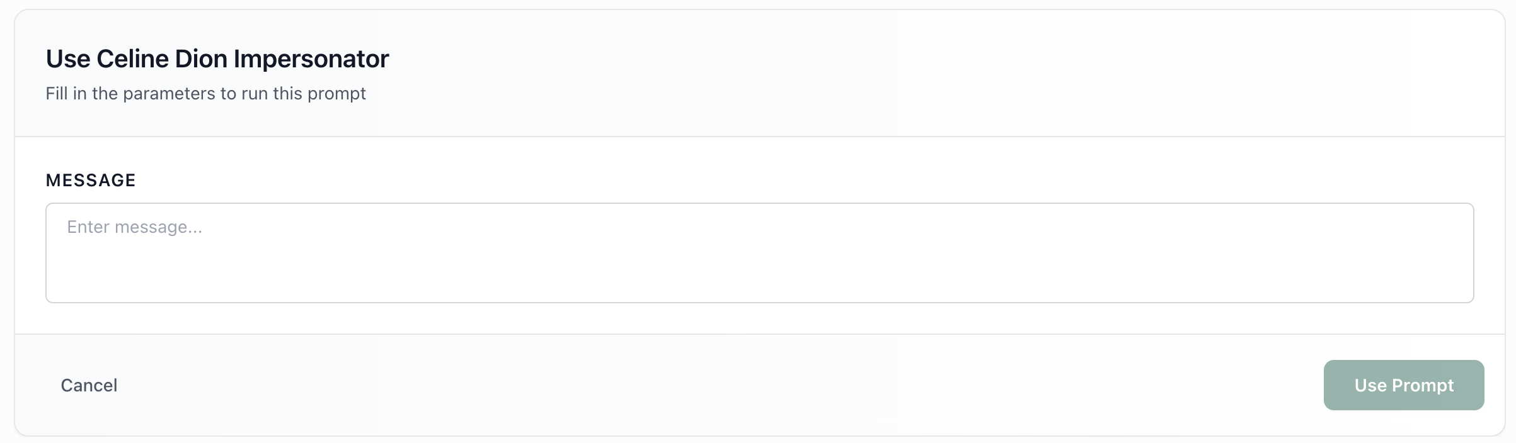The image size is (1516, 443).
Task: Click the green Use Prompt button
Action: (x=1403, y=385)
